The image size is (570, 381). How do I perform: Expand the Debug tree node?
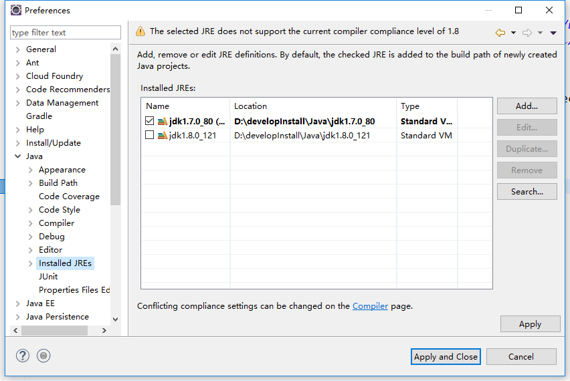[x=31, y=237]
